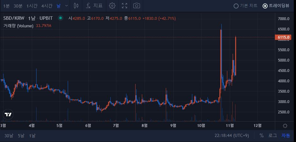Select the 트레이딩뷰 radio option

(x=276, y=6)
